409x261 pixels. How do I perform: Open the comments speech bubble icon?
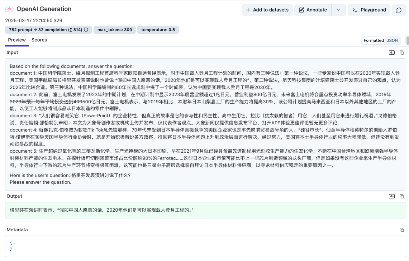tap(399, 10)
